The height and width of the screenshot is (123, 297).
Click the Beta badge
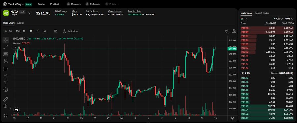coord(29,4)
